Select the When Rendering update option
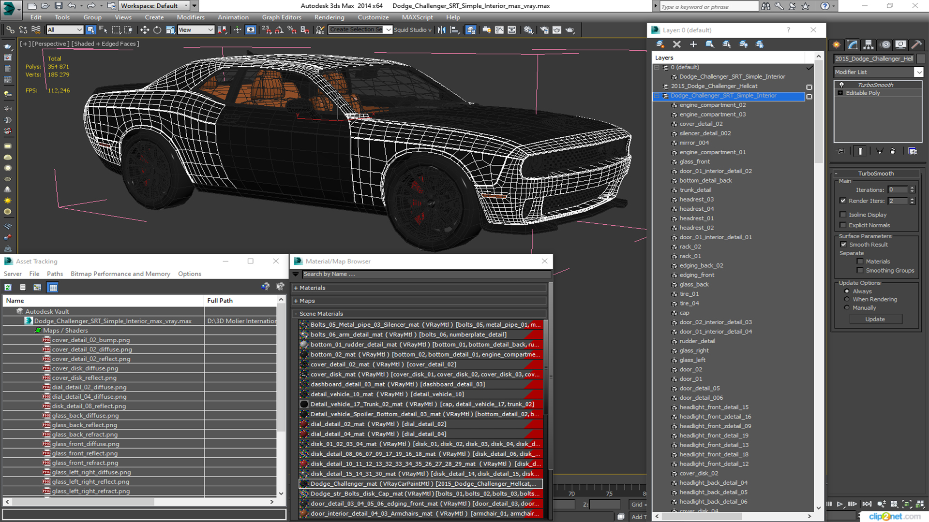The width and height of the screenshot is (929, 522). [x=847, y=300]
